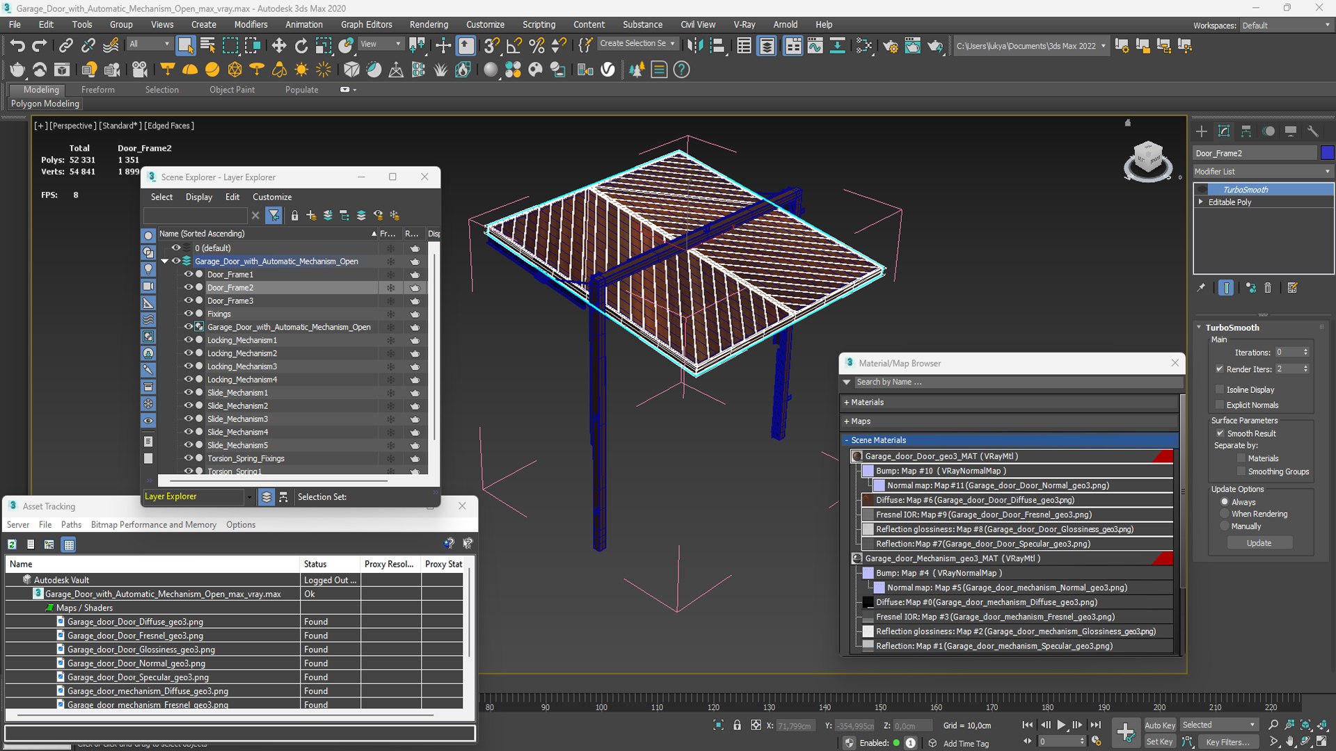Expand the Materials group in Material Browser
This screenshot has height=751, width=1336.
click(x=846, y=402)
